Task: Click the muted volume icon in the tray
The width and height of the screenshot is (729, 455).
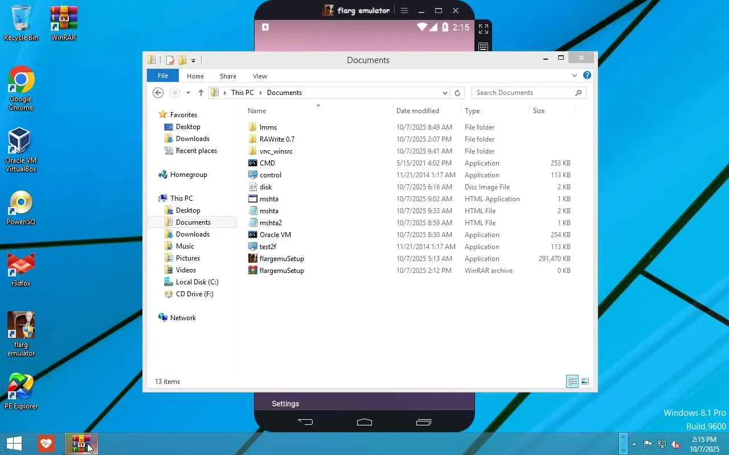Action: click(x=675, y=444)
